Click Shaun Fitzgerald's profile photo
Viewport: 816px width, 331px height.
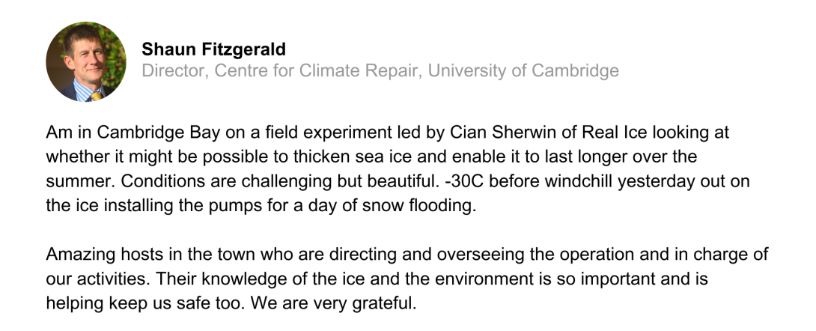pyautogui.click(x=86, y=61)
